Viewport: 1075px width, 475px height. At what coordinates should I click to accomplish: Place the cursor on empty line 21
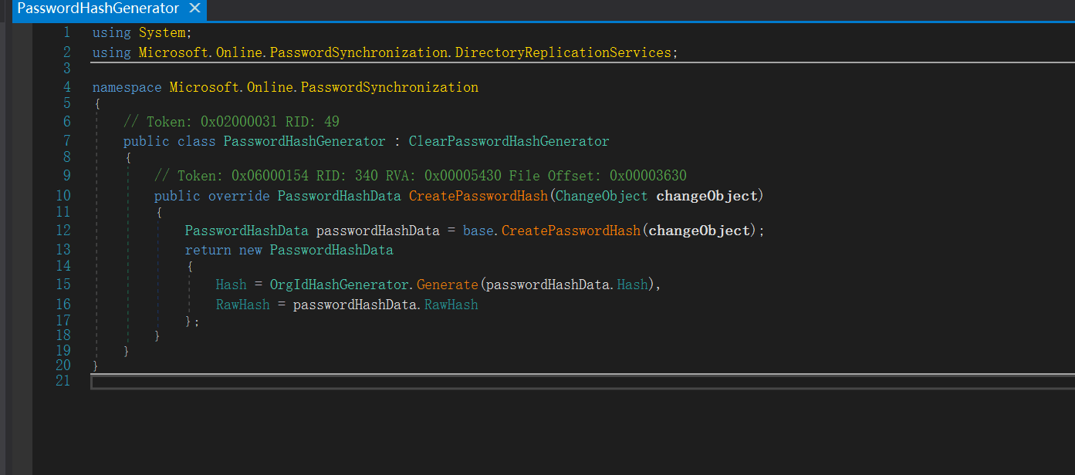[x=463, y=382]
